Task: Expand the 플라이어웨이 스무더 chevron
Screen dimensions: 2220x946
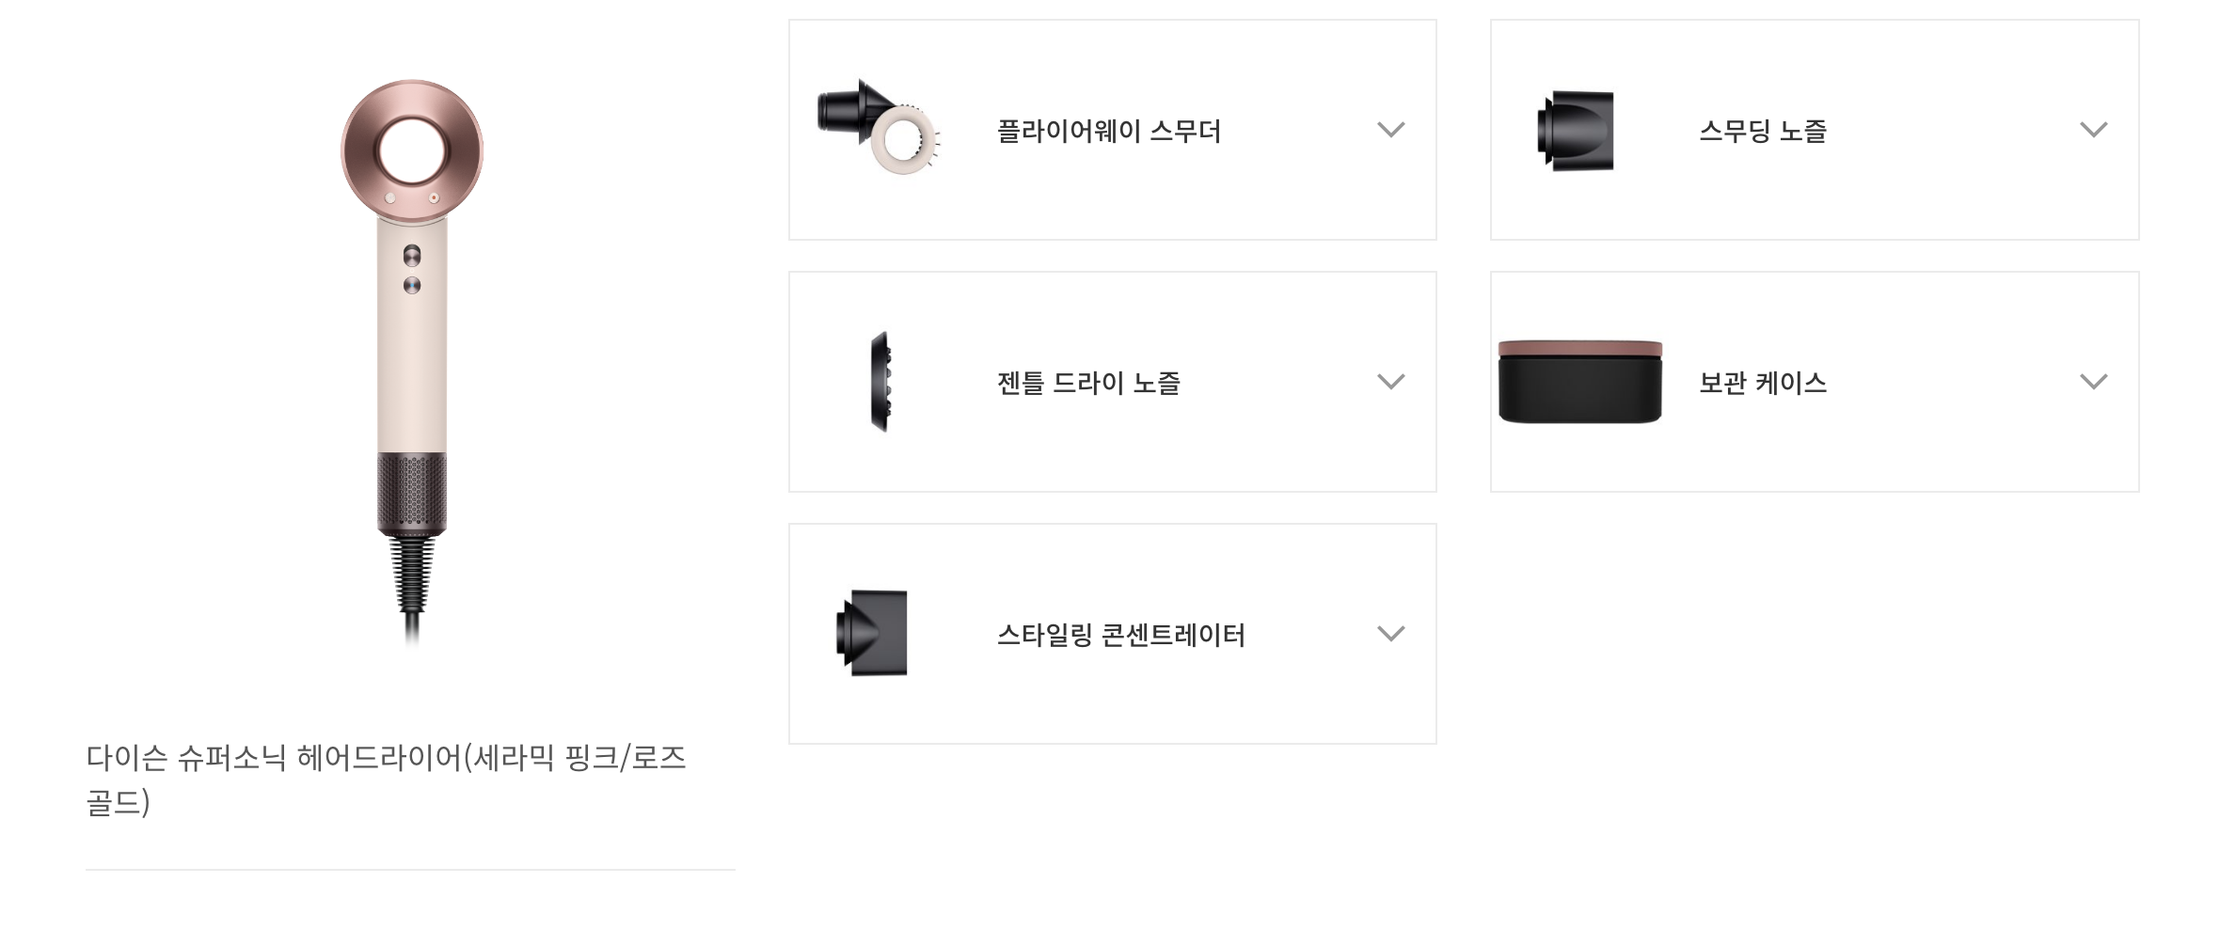Action: click(x=1390, y=130)
